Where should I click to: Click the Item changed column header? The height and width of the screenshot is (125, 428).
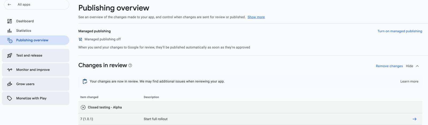(x=89, y=97)
